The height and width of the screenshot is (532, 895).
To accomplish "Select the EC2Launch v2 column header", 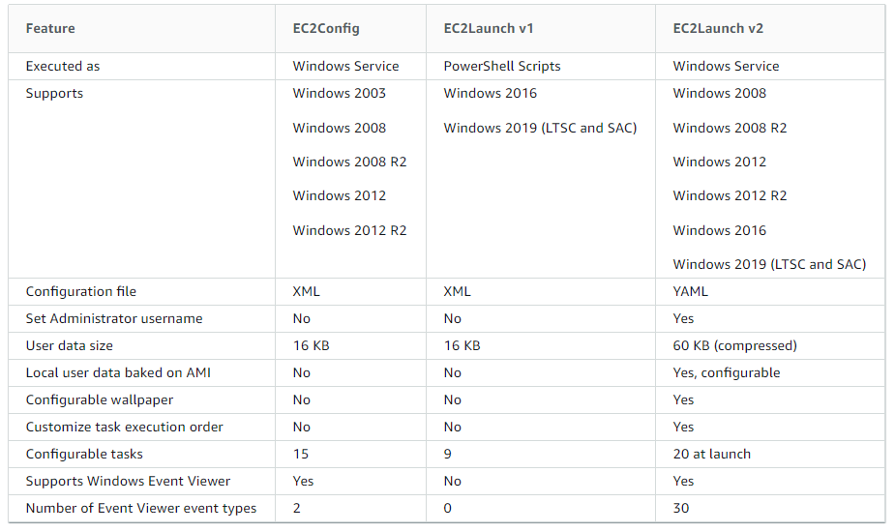I will click(718, 29).
